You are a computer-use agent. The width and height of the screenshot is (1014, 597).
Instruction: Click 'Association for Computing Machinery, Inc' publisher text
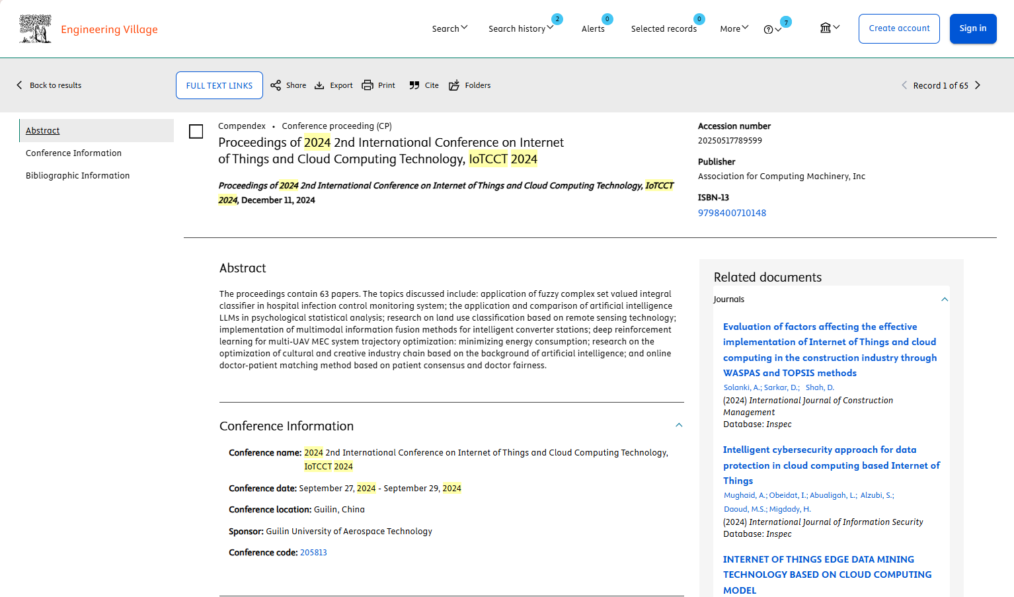(x=781, y=177)
